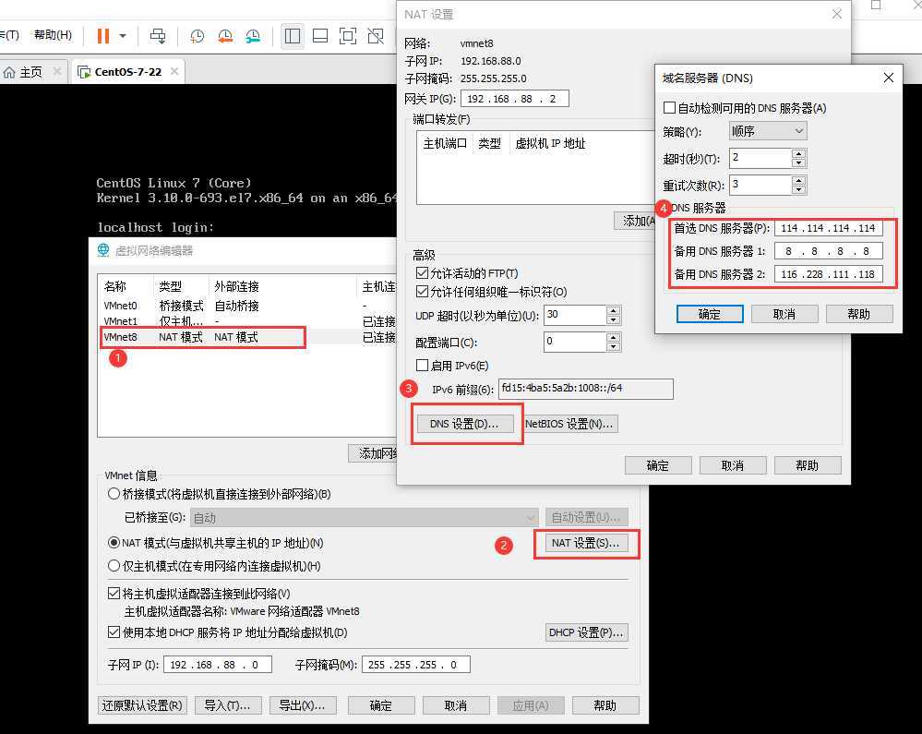The image size is (922, 734).
Task: Click the 备用 DNS 服务器 2 field
Action: tap(829, 274)
